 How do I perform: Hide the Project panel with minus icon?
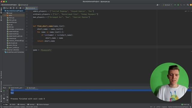tap(23, 8)
